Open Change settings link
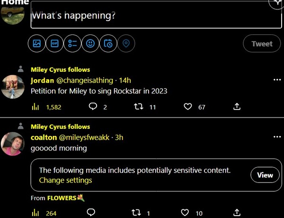 click(x=65, y=180)
